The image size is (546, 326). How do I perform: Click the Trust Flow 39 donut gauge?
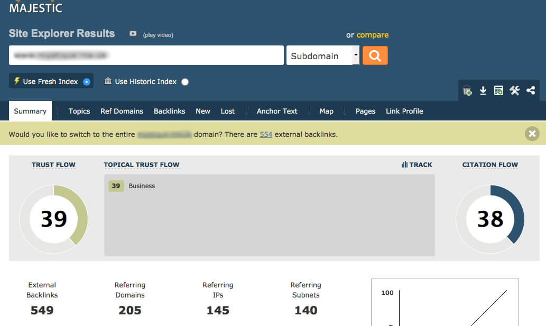(53, 219)
